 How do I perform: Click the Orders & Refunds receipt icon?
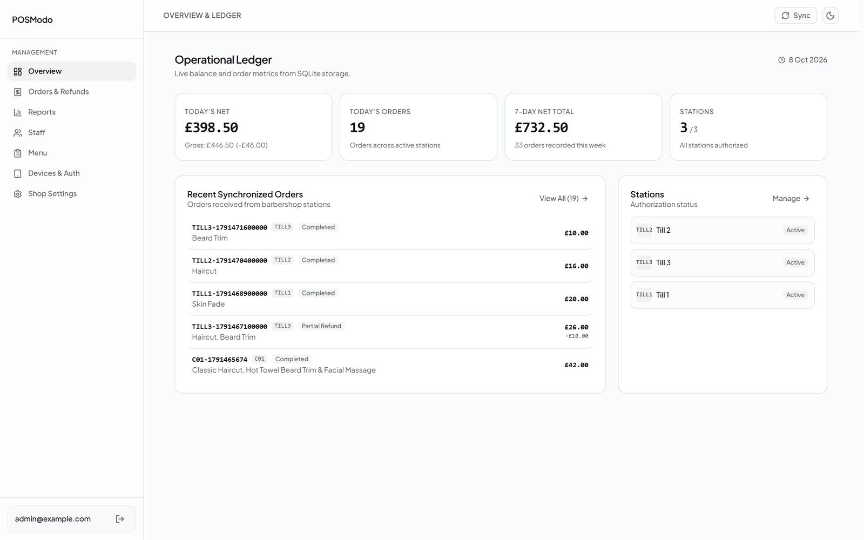click(x=18, y=92)
